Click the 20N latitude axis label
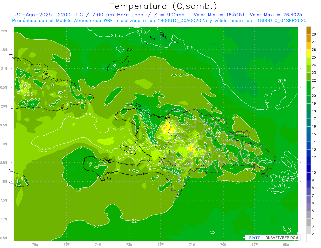The width and height of the screenshot is (321, 248). [4, 106]
